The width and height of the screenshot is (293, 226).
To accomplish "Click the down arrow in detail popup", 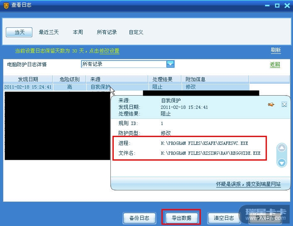I will click(282, 163).
